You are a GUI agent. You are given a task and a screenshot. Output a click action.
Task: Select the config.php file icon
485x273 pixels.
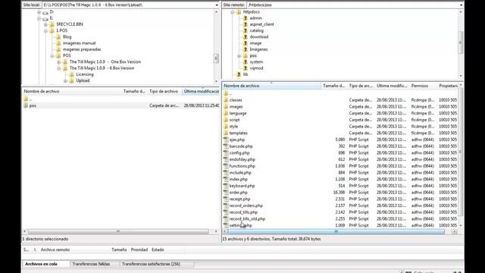coord(226,153)
